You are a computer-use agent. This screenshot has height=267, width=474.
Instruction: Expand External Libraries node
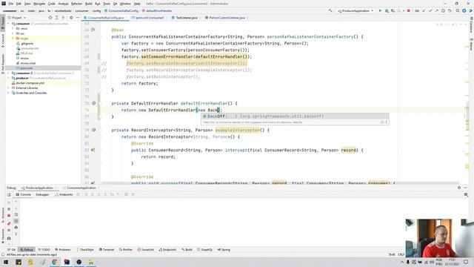pyautogui.click(x=8, y=88)
